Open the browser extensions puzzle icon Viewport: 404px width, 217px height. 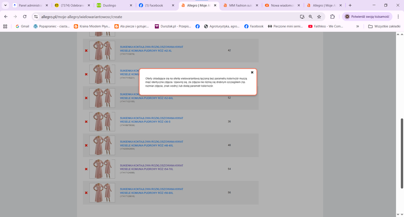[332, 17]
